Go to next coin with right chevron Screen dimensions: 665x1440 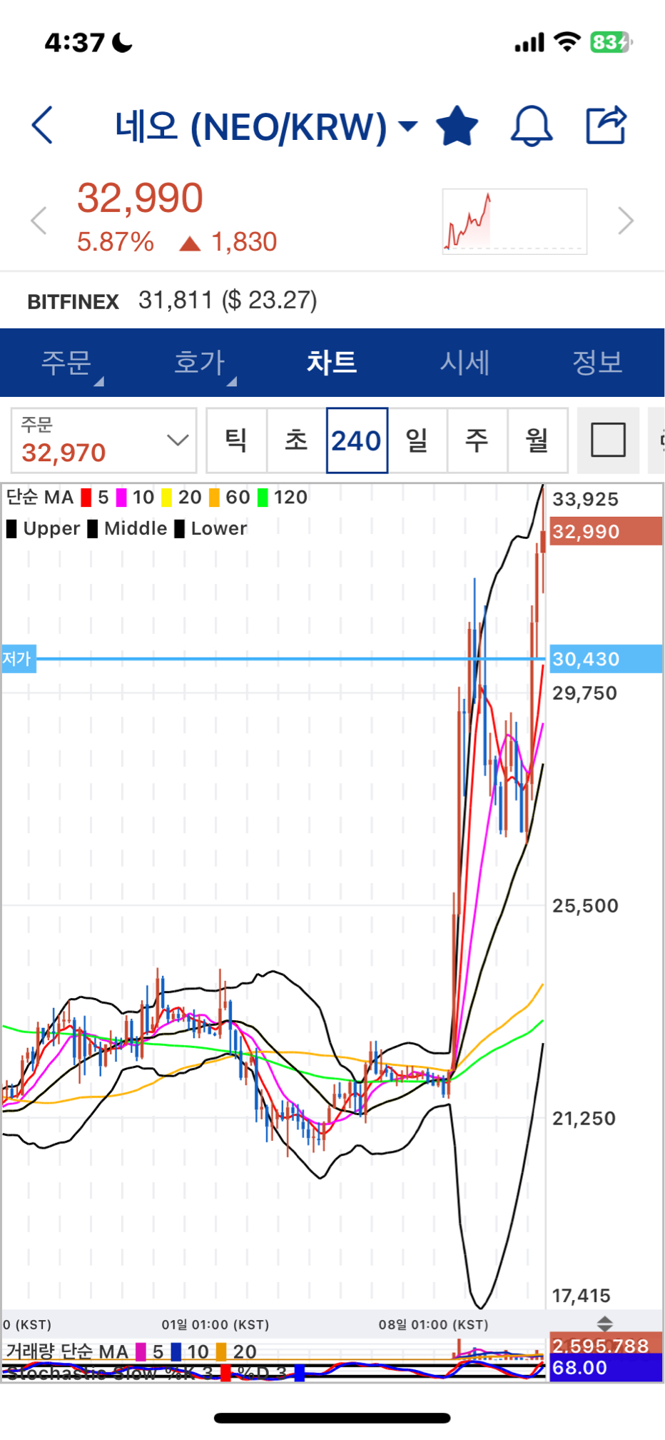(625, 221)
